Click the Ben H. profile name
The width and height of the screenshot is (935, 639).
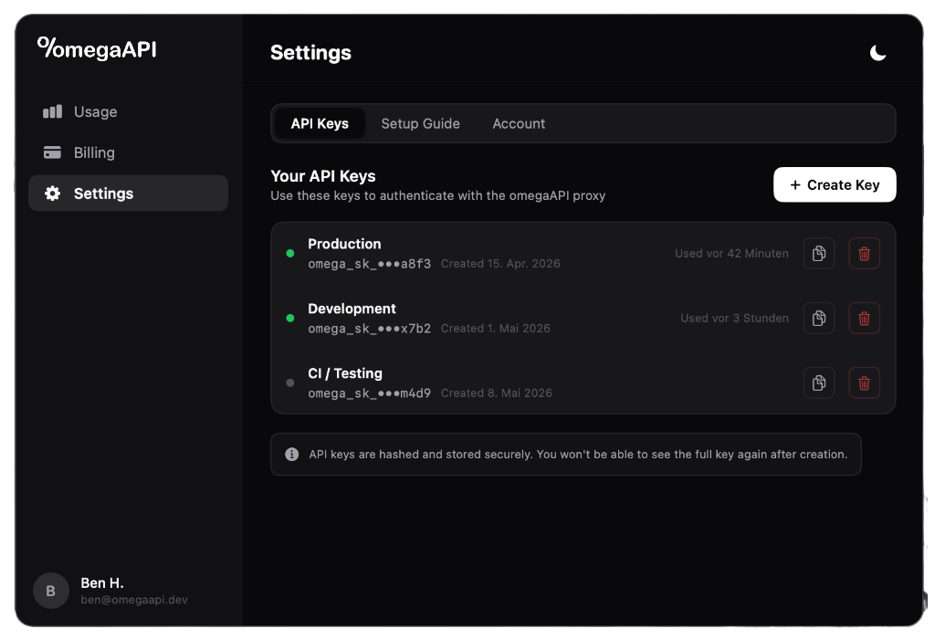102,583
